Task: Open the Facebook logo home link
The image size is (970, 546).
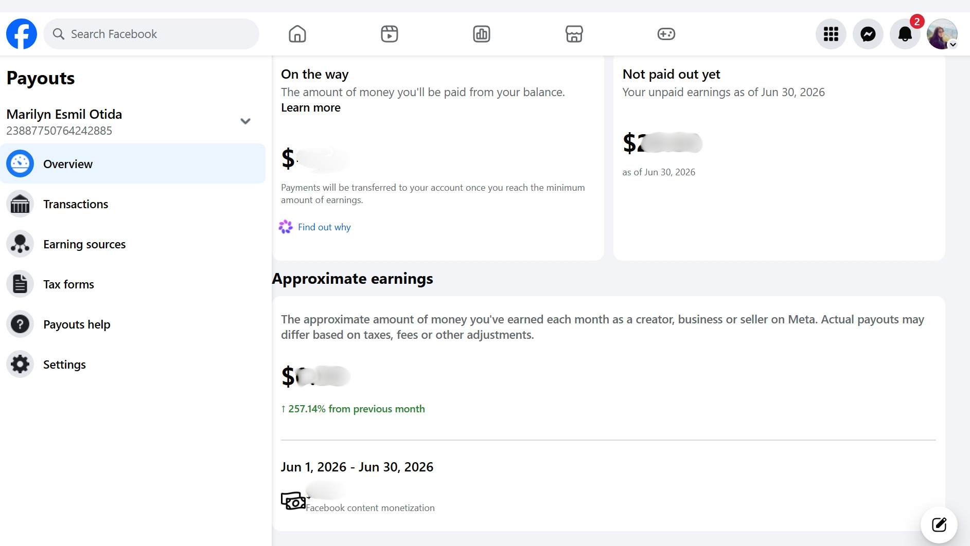Action: [x=22, y=34]
